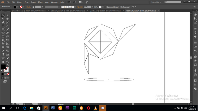Viewport: 198px width, 111px height.
Task: Select the Zoom tool
Action: [7, 62]
